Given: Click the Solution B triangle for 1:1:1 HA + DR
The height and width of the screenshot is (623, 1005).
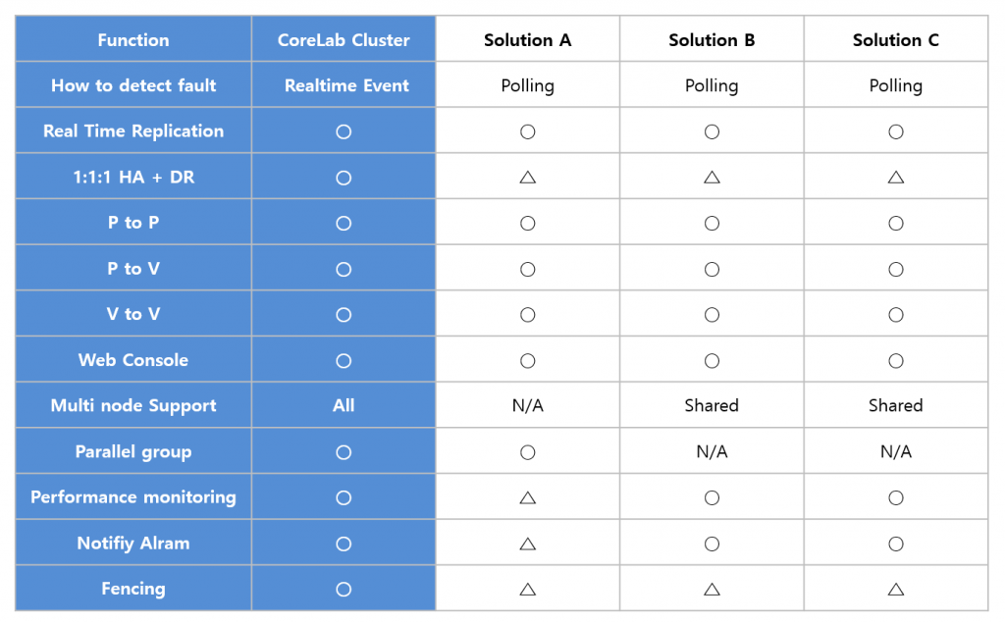Looking at the screenshot, I should tap(712, 178).
